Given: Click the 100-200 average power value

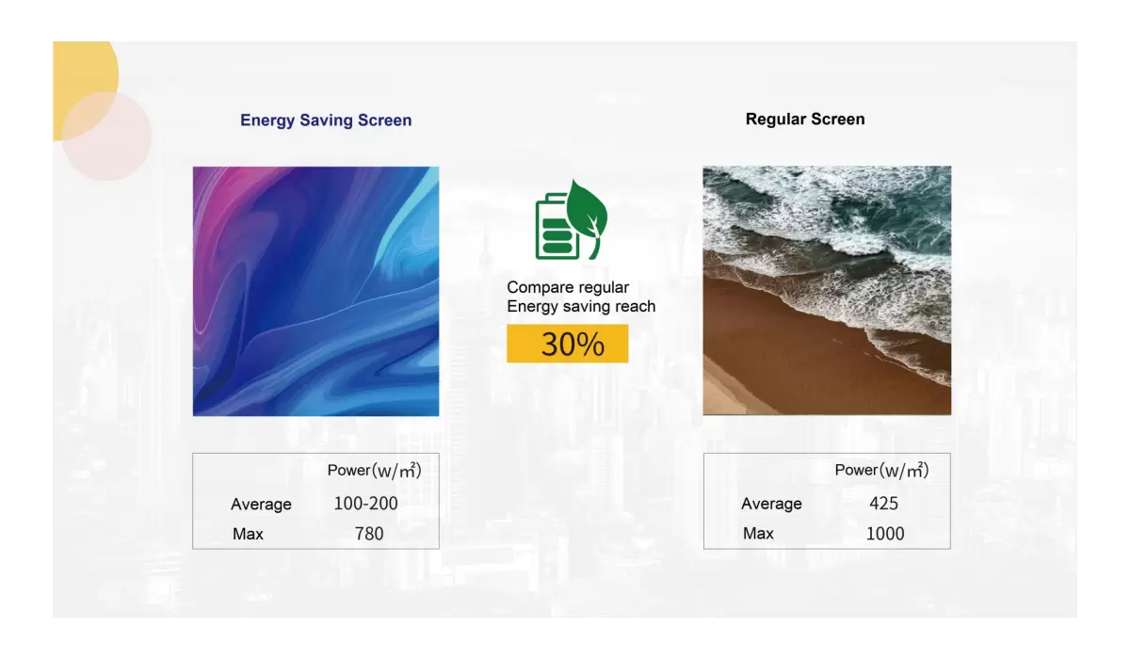Looking at the screenshot, I should pyautogui.click(x=366, y=504).
